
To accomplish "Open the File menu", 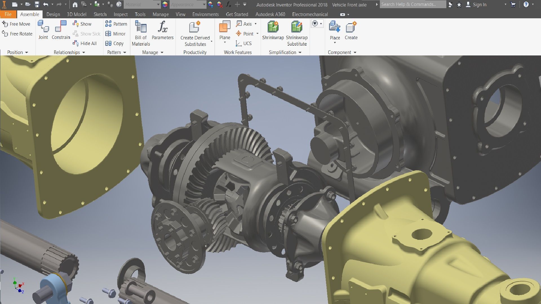I will pos(8,14).
